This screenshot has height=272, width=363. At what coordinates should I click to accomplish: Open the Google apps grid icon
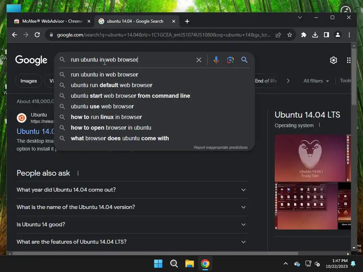click(x=349, y=60)
